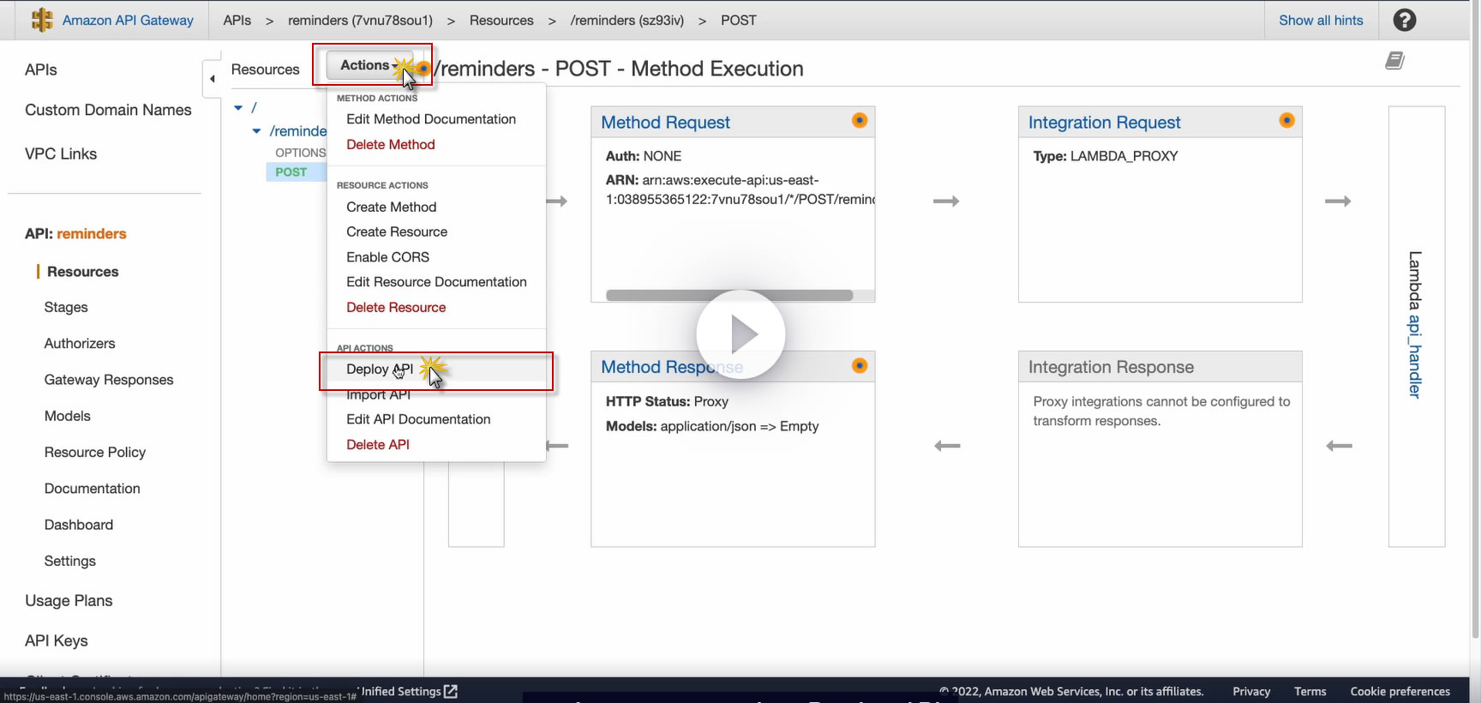Open the help question mark icon
Image resolution: width=1481 pixels, height=703 pixels.
coord(1405,20)
